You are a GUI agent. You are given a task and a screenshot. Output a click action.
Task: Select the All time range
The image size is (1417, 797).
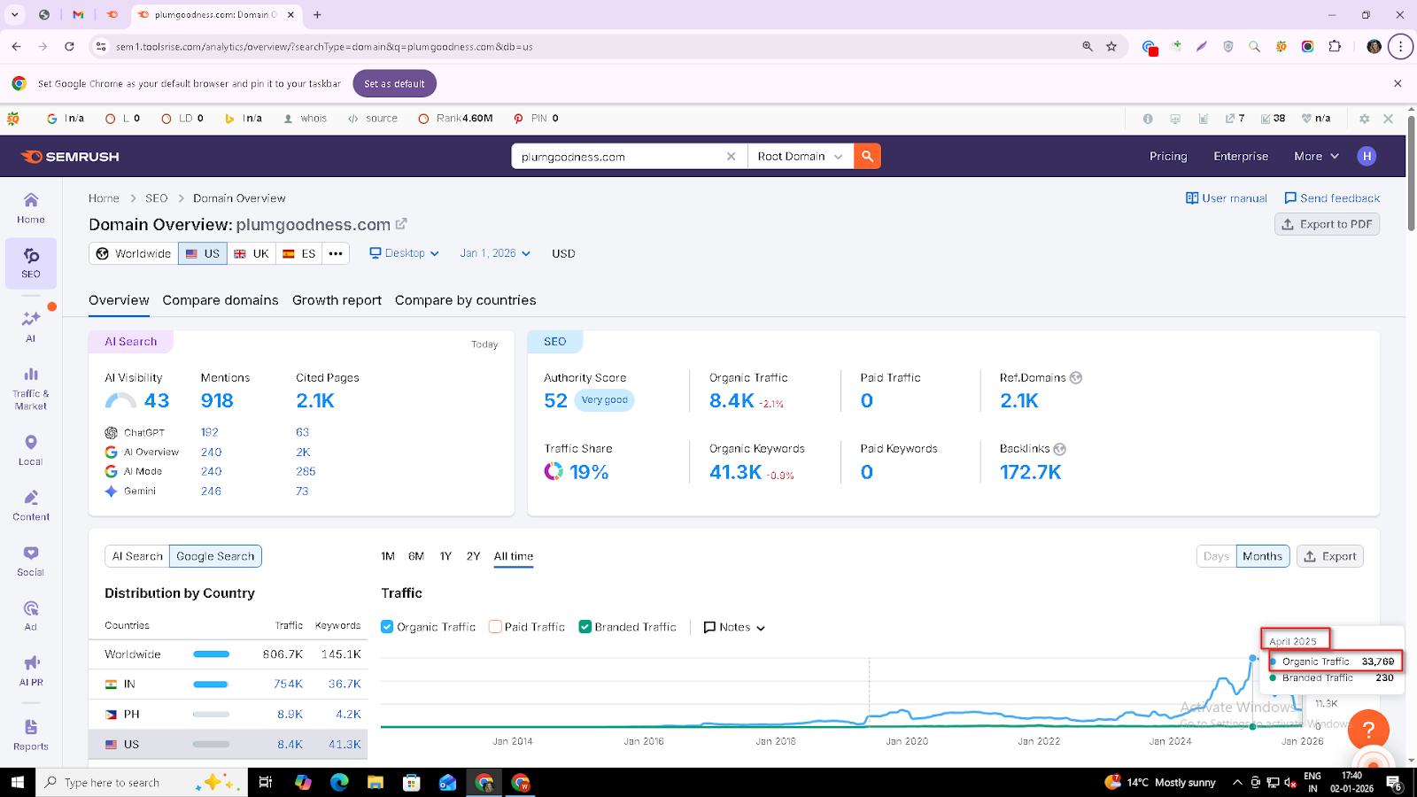[514, 556]
